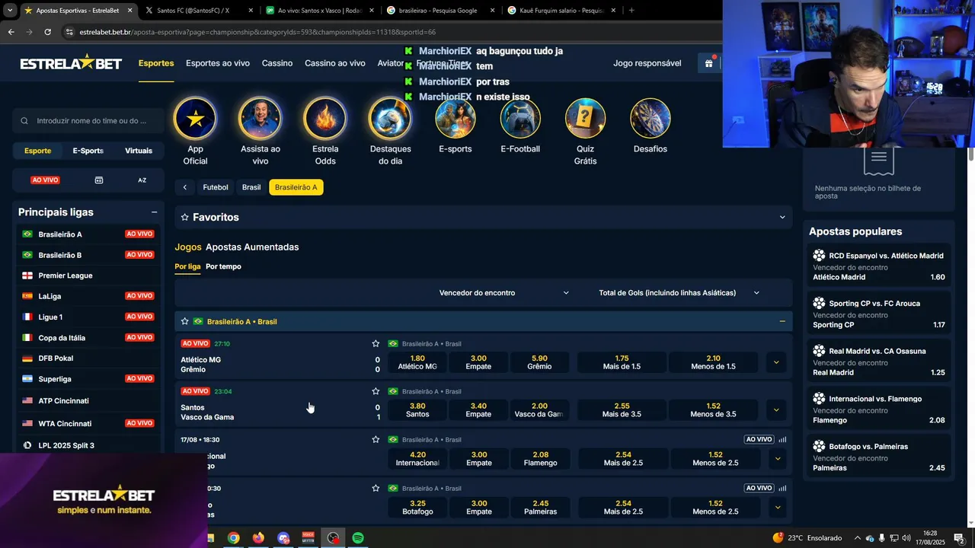Click browser back arrow
Viewport: 975px width, 548px height.
click(x=11, y=32)
